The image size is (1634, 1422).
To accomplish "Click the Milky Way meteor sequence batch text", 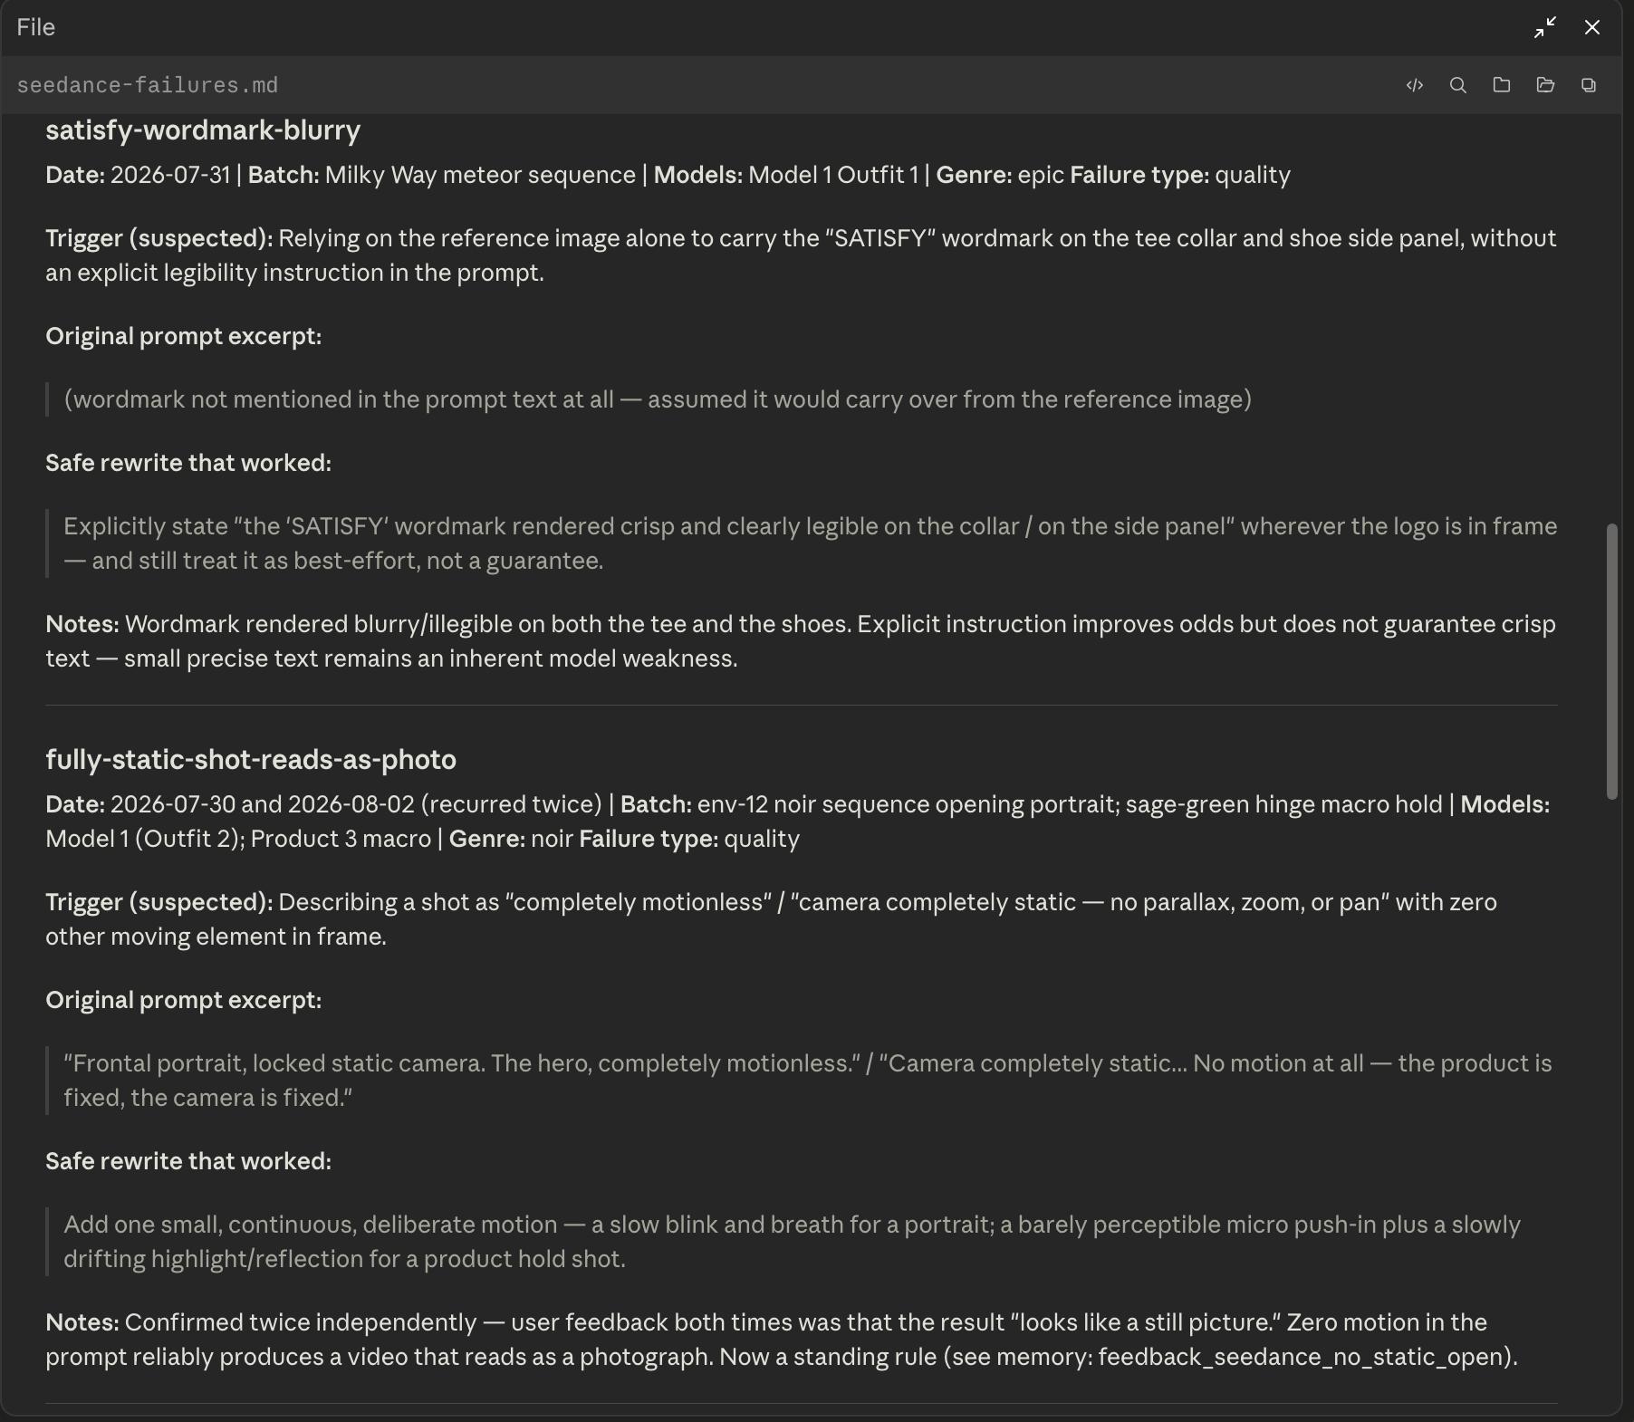I will (480, 175).
